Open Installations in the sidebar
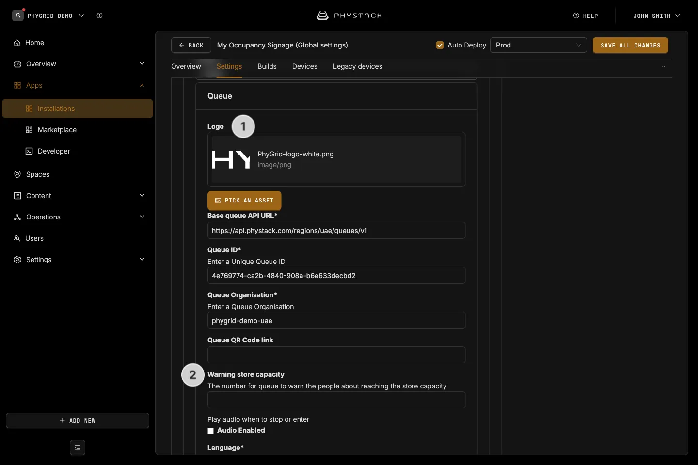The height and width of the screenshot is (465, 698). (78, 108)
